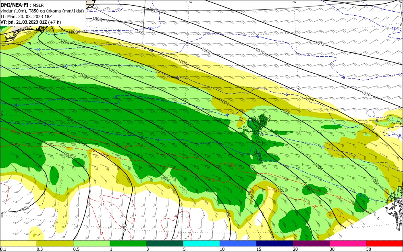Select the green 1–3 legend color swatch
Image resolution: width=403 pixels, height=252 pixels.
(x=128, y=244)
